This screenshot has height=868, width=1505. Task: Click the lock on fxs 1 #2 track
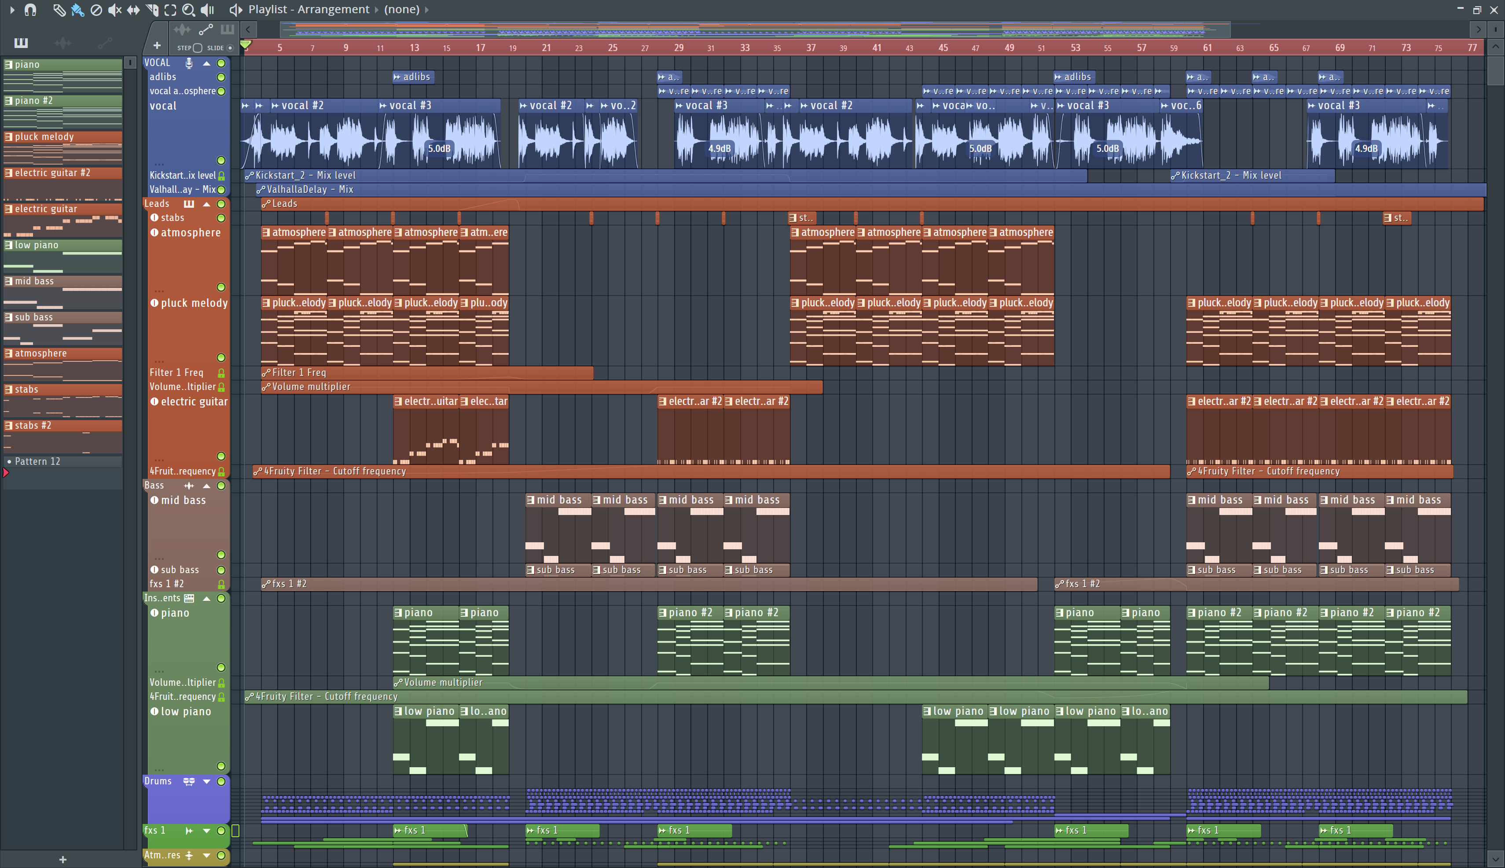221,585
